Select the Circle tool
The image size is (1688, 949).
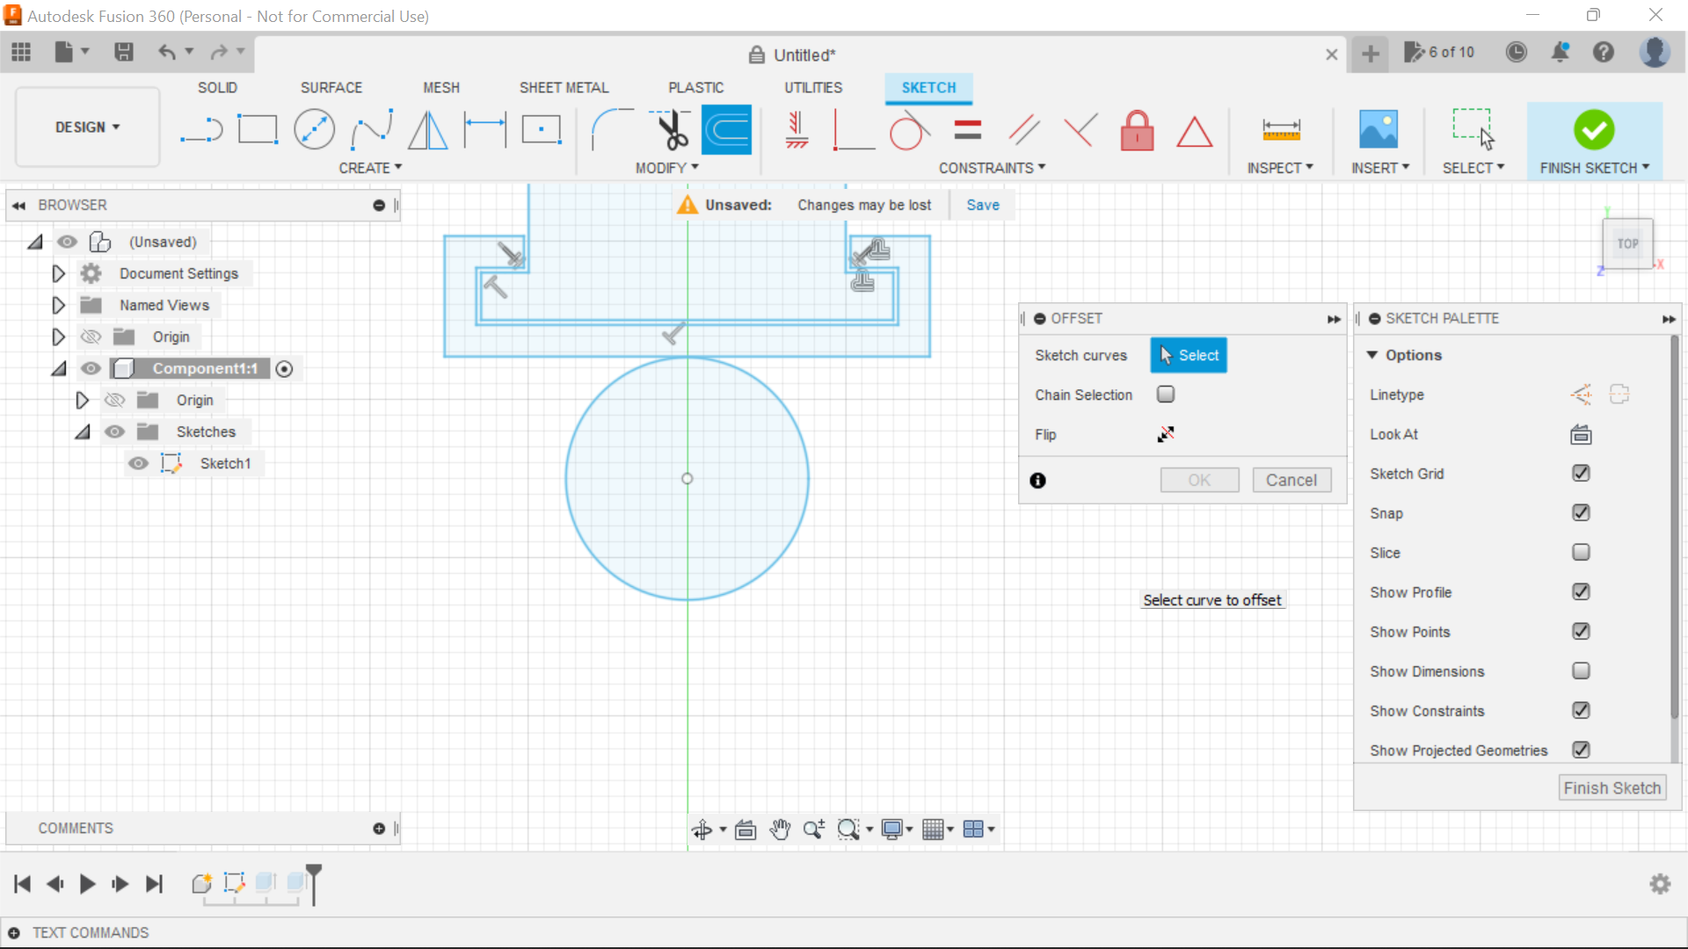[x=314, y=129]
